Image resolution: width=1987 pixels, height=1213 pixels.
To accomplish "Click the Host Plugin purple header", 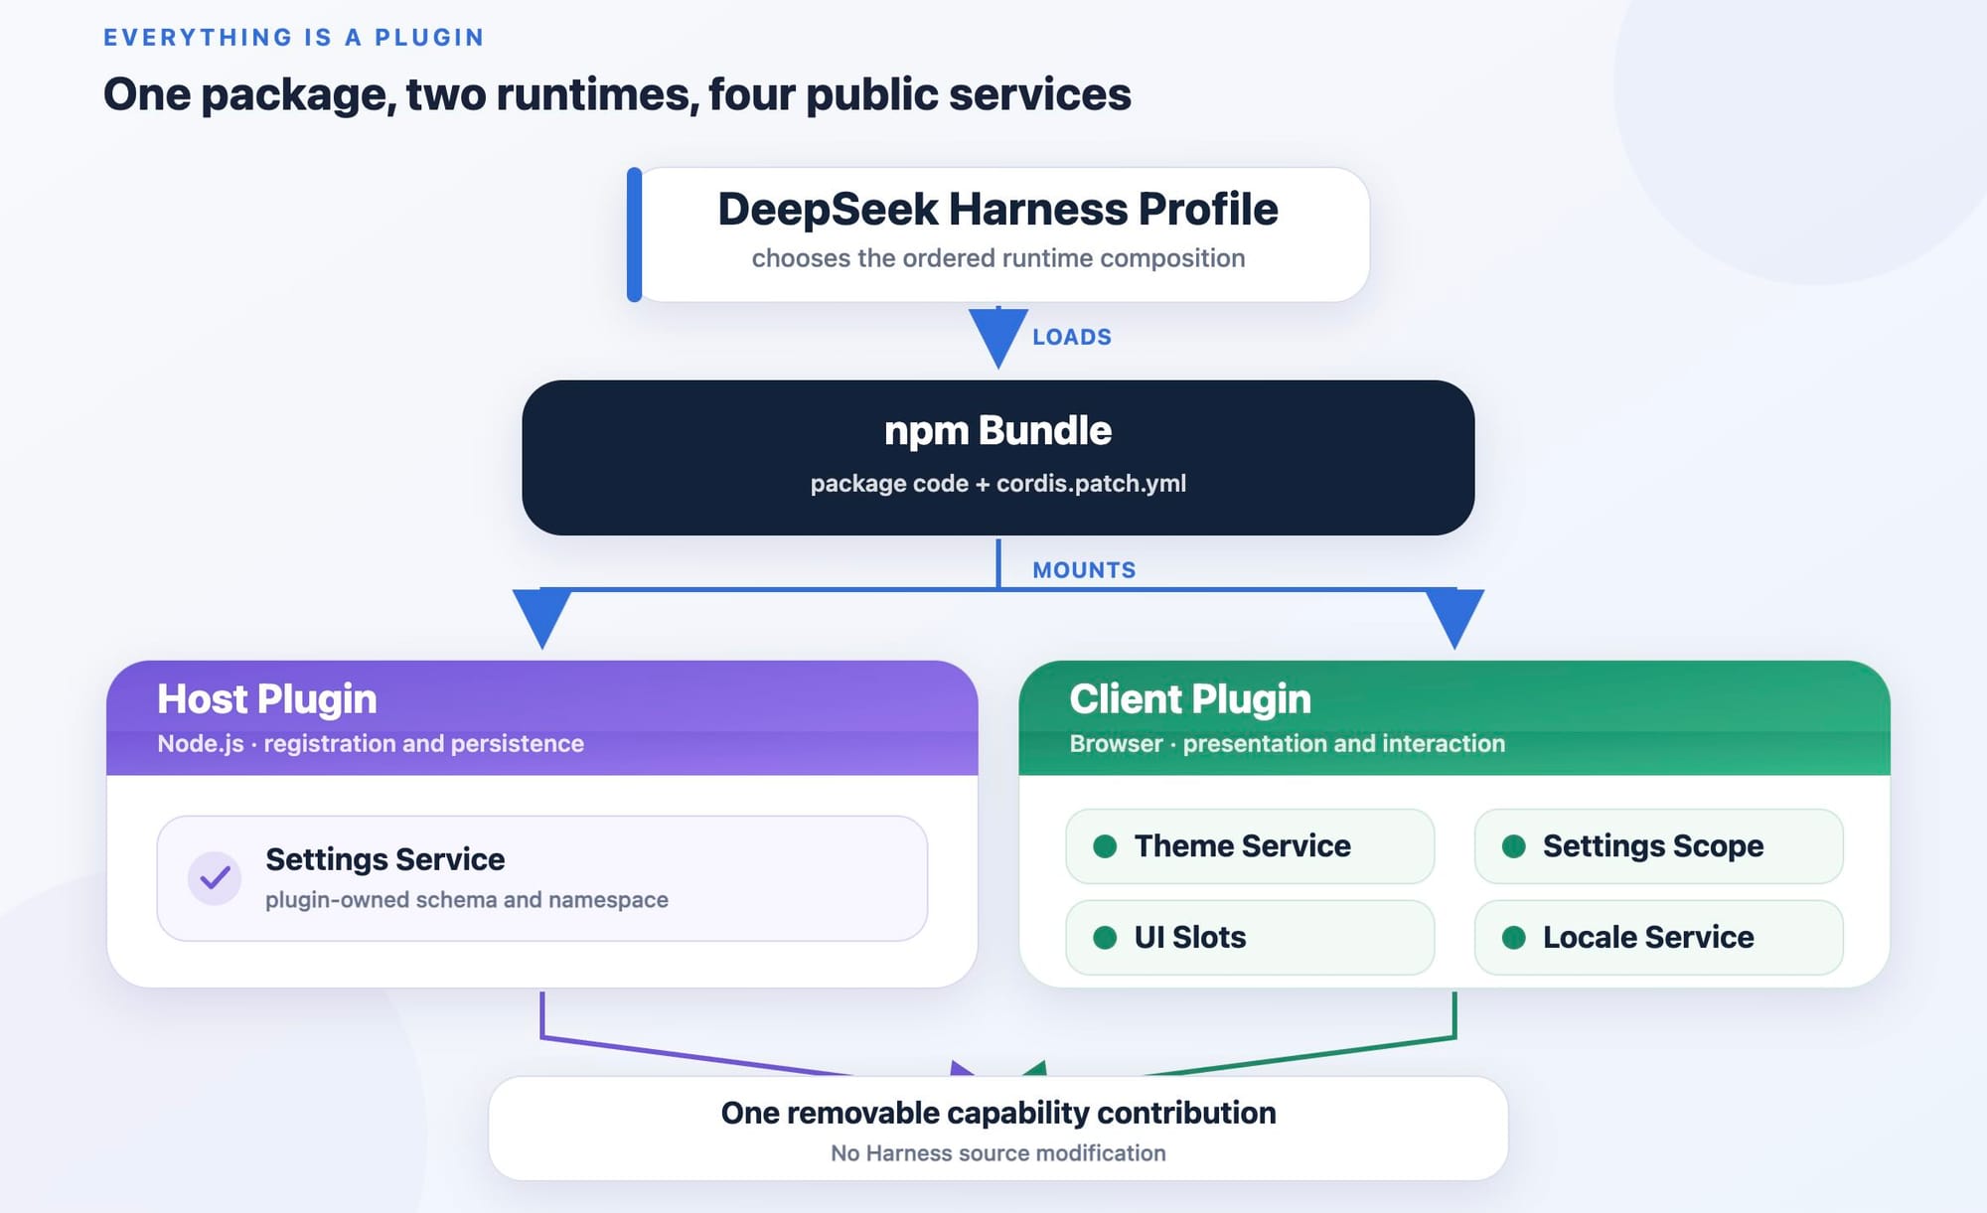I will coord(542,718).
